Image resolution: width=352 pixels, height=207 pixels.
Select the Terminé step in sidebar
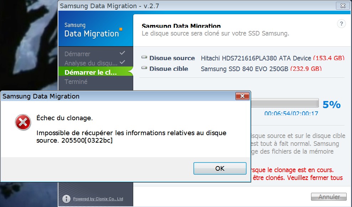(76, 81)
